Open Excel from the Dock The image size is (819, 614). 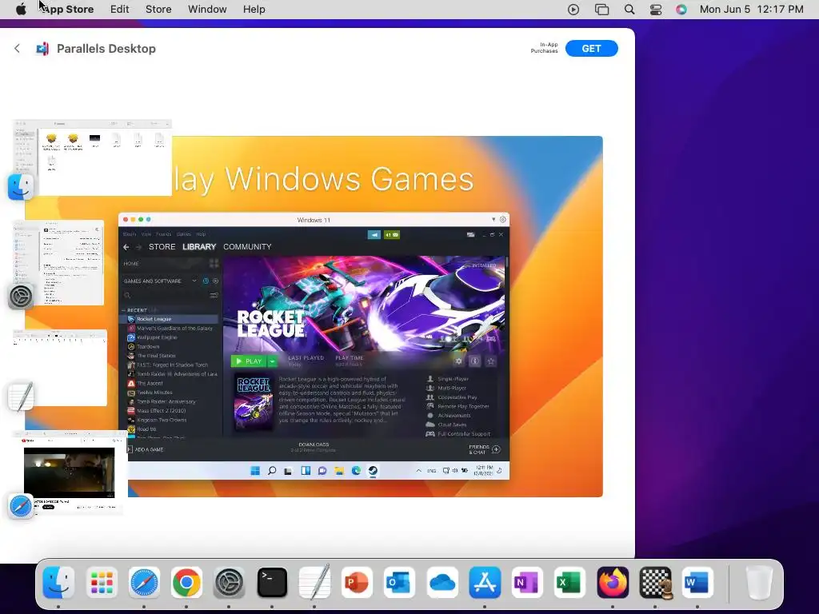tap(569, 582)
